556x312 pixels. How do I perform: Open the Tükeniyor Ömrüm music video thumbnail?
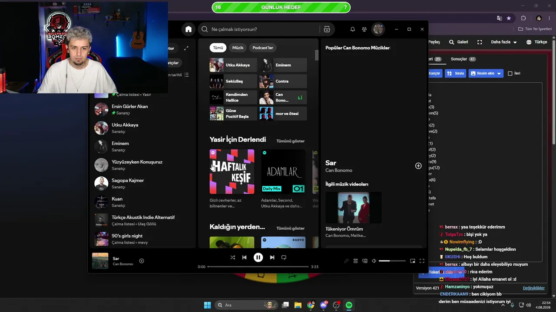354,208
